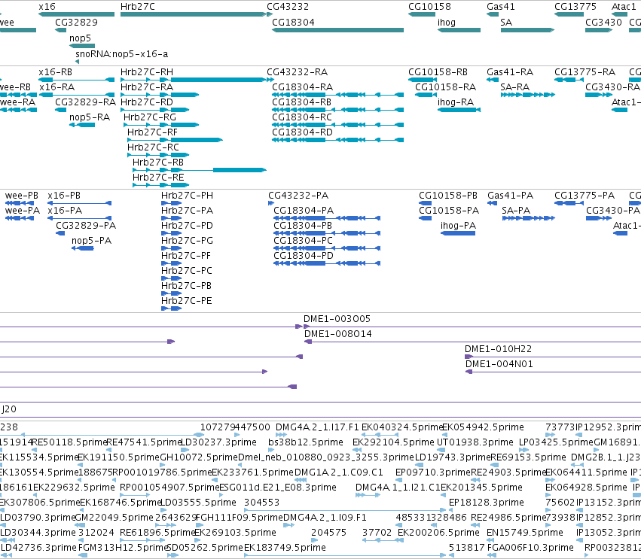641x559 pixels.
Task: Click the Hrb27C-RB transcript label
Action: pos(157,163)
